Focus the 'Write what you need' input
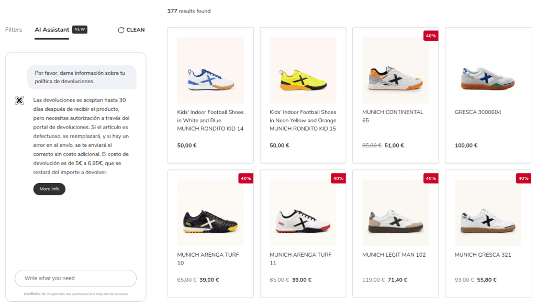 click(75, 278)
